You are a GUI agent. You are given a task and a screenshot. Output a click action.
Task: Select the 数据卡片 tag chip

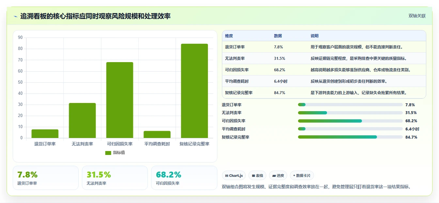click(302, 176)
